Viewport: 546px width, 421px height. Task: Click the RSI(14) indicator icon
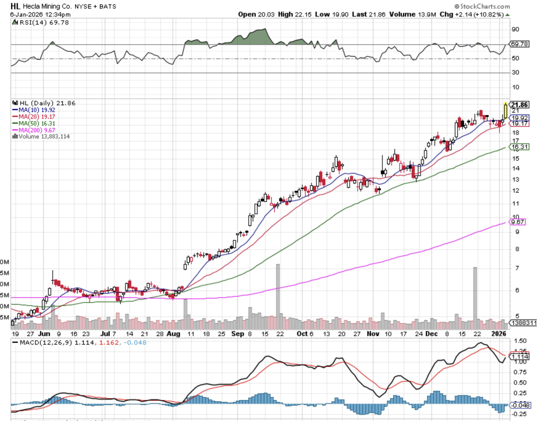point(15,22)
